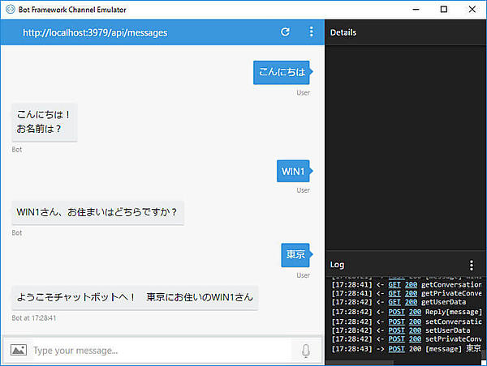Click 200 link on setConversatic log row
The image size is (487, 366).
415,322
